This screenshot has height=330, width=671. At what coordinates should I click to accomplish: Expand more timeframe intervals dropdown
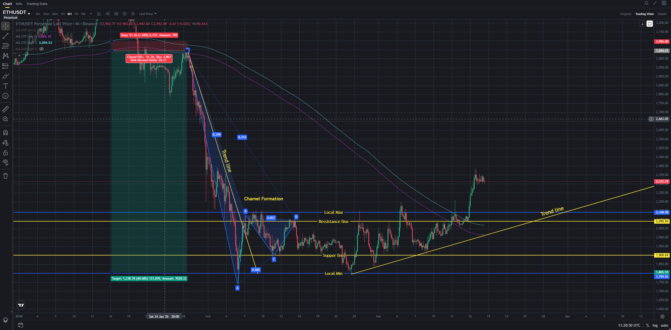(91, 14)
